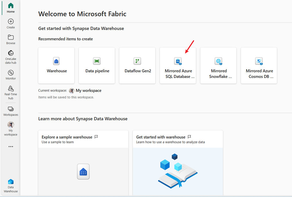Create a new Data pipeline
Image resolution: width=292 pixels, height=197 pixels.
(97, 66)
